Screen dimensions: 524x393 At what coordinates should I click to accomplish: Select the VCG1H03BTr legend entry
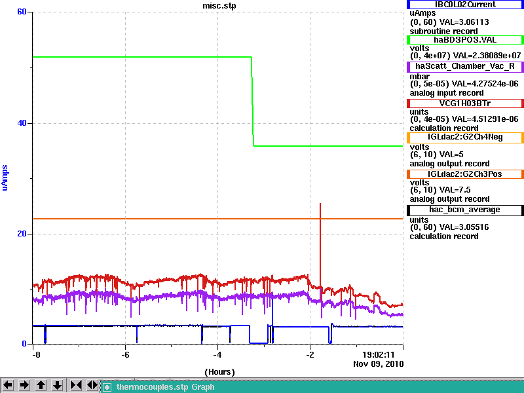point(465,103)
